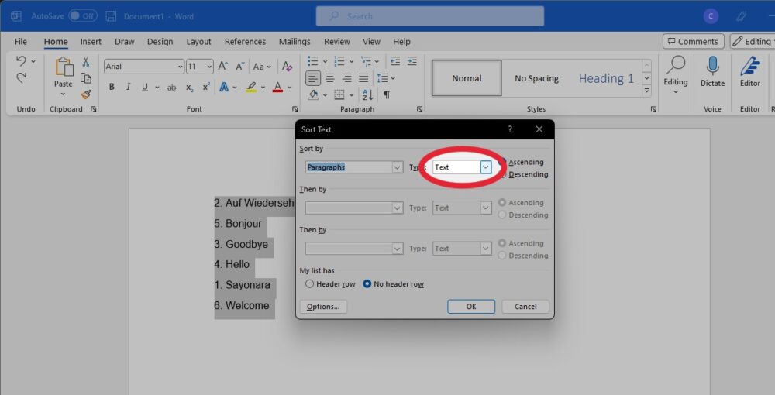This screenshot has height=395, width=775.
Task: Click the Italic formatting icon
Action: (x=128, y=88)
